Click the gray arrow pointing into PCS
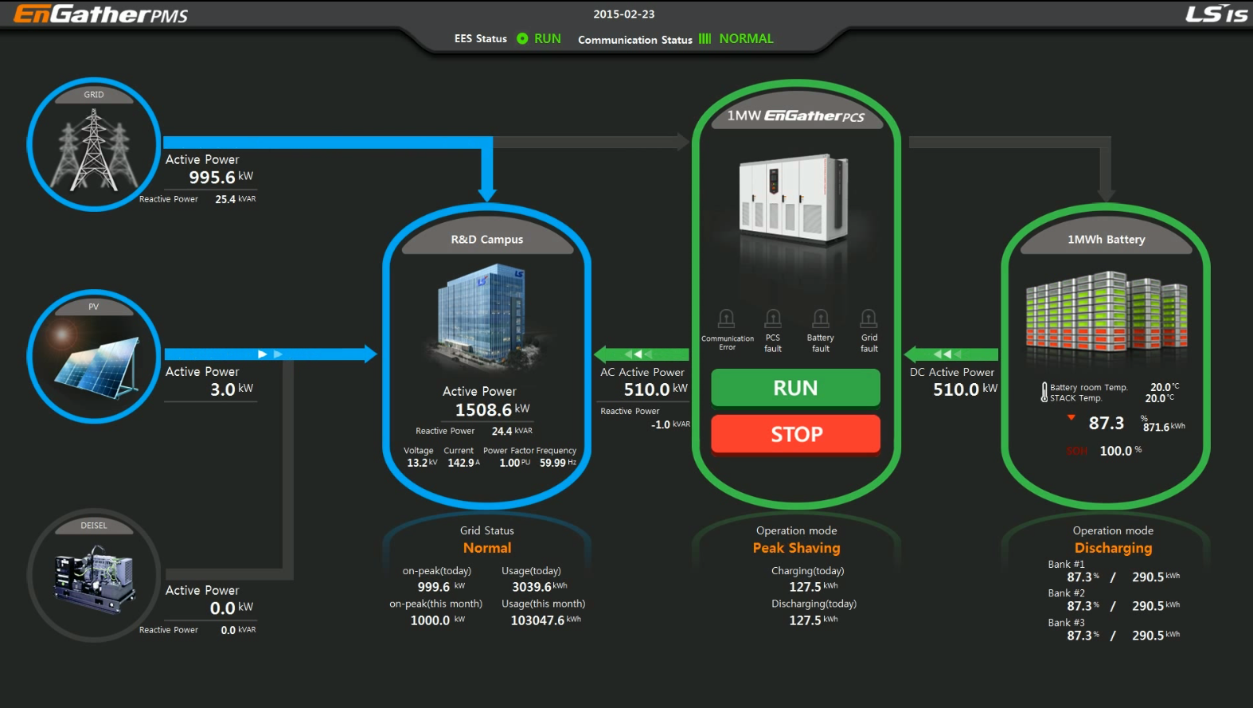The width and height of the screenshot is (1253, 708). click(x=591, y=142)
